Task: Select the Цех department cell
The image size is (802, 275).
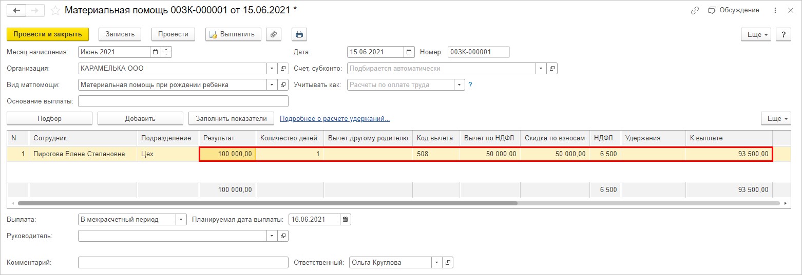Action: (x=167, y=154)
